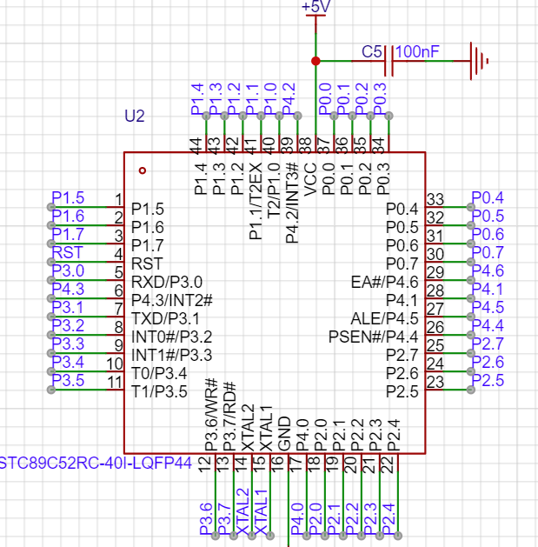Click the ground symbol beside 100nF
Viewport: 538px width, 547px height.
pyautogui.click(x=479, y=61)
